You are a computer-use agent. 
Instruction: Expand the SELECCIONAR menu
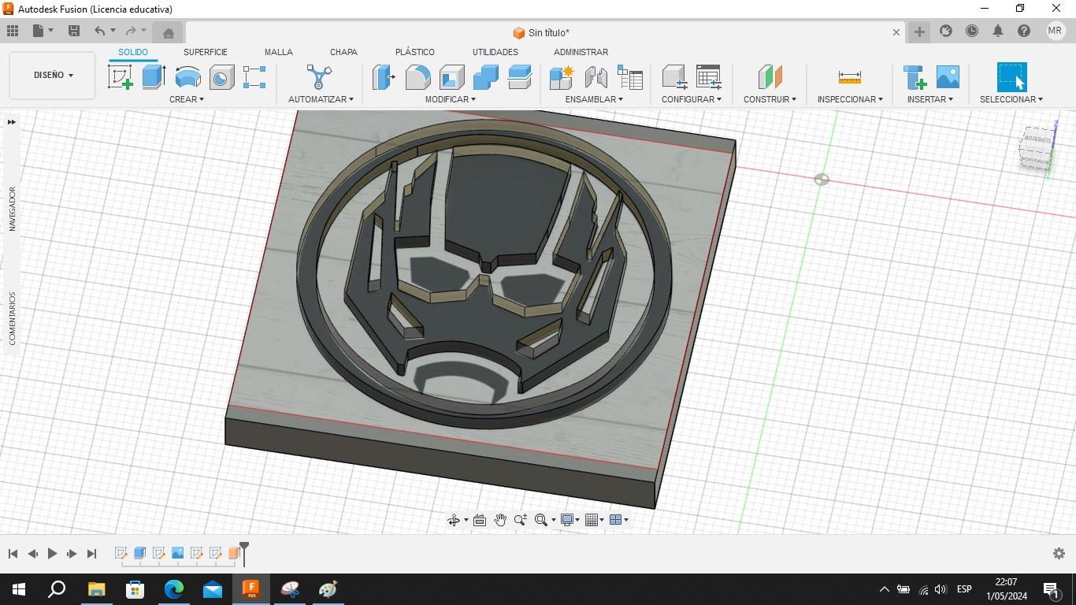(1011, 99)
